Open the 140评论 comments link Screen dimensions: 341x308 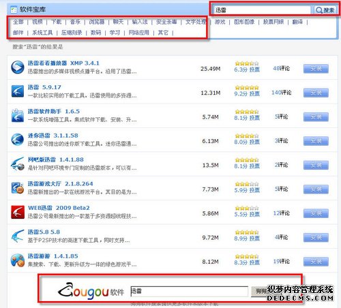coord(281,93)
